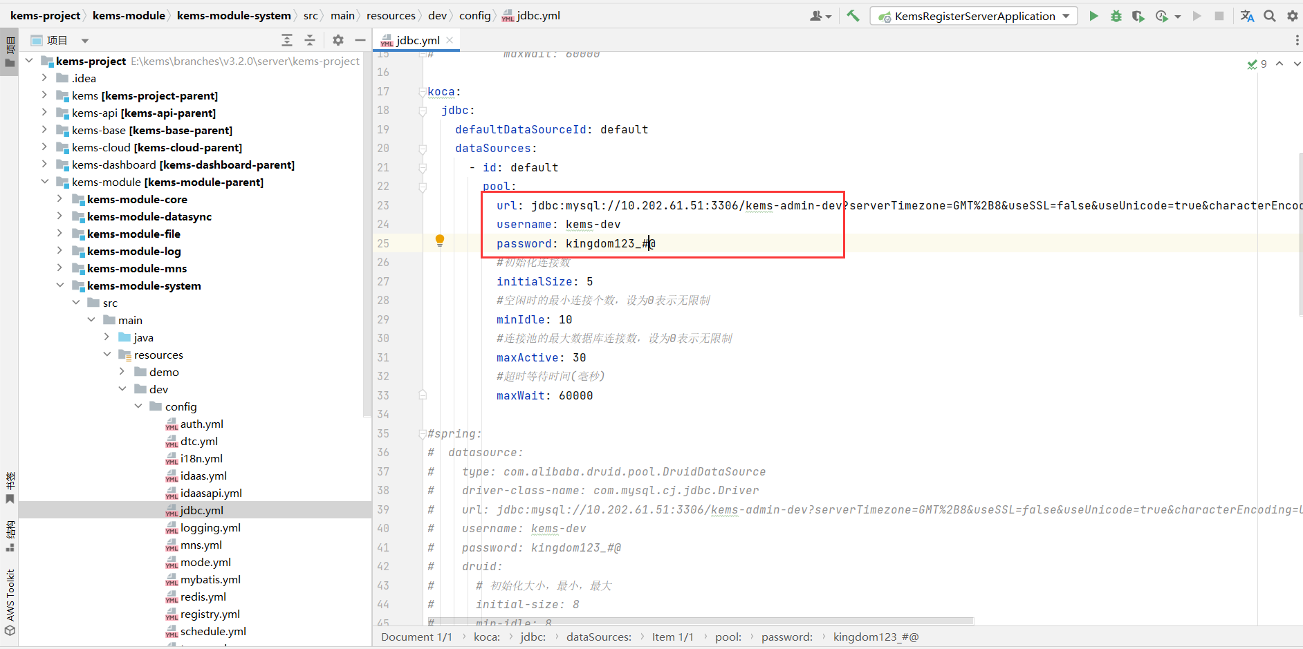The width and height of the screenshot is (1303, 649).
Task: Collapse the config folder
Action: [138, 406]
